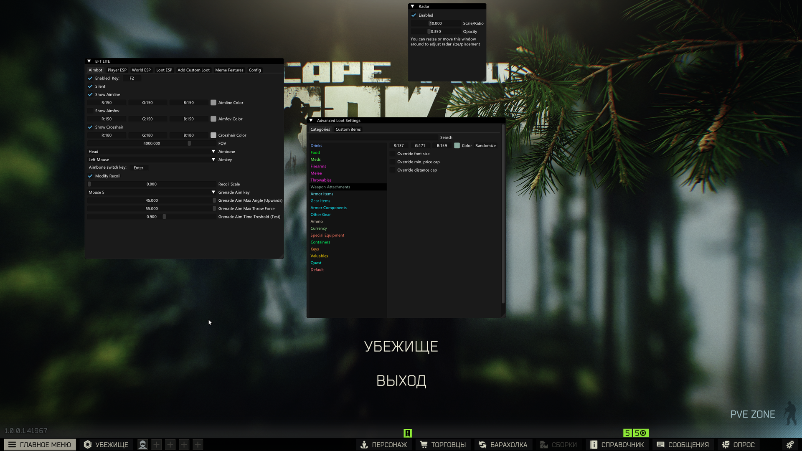Toggle the Aimbot Enabled checkbox
Viewport: 802px width, 451px height.
click(90, 78)
